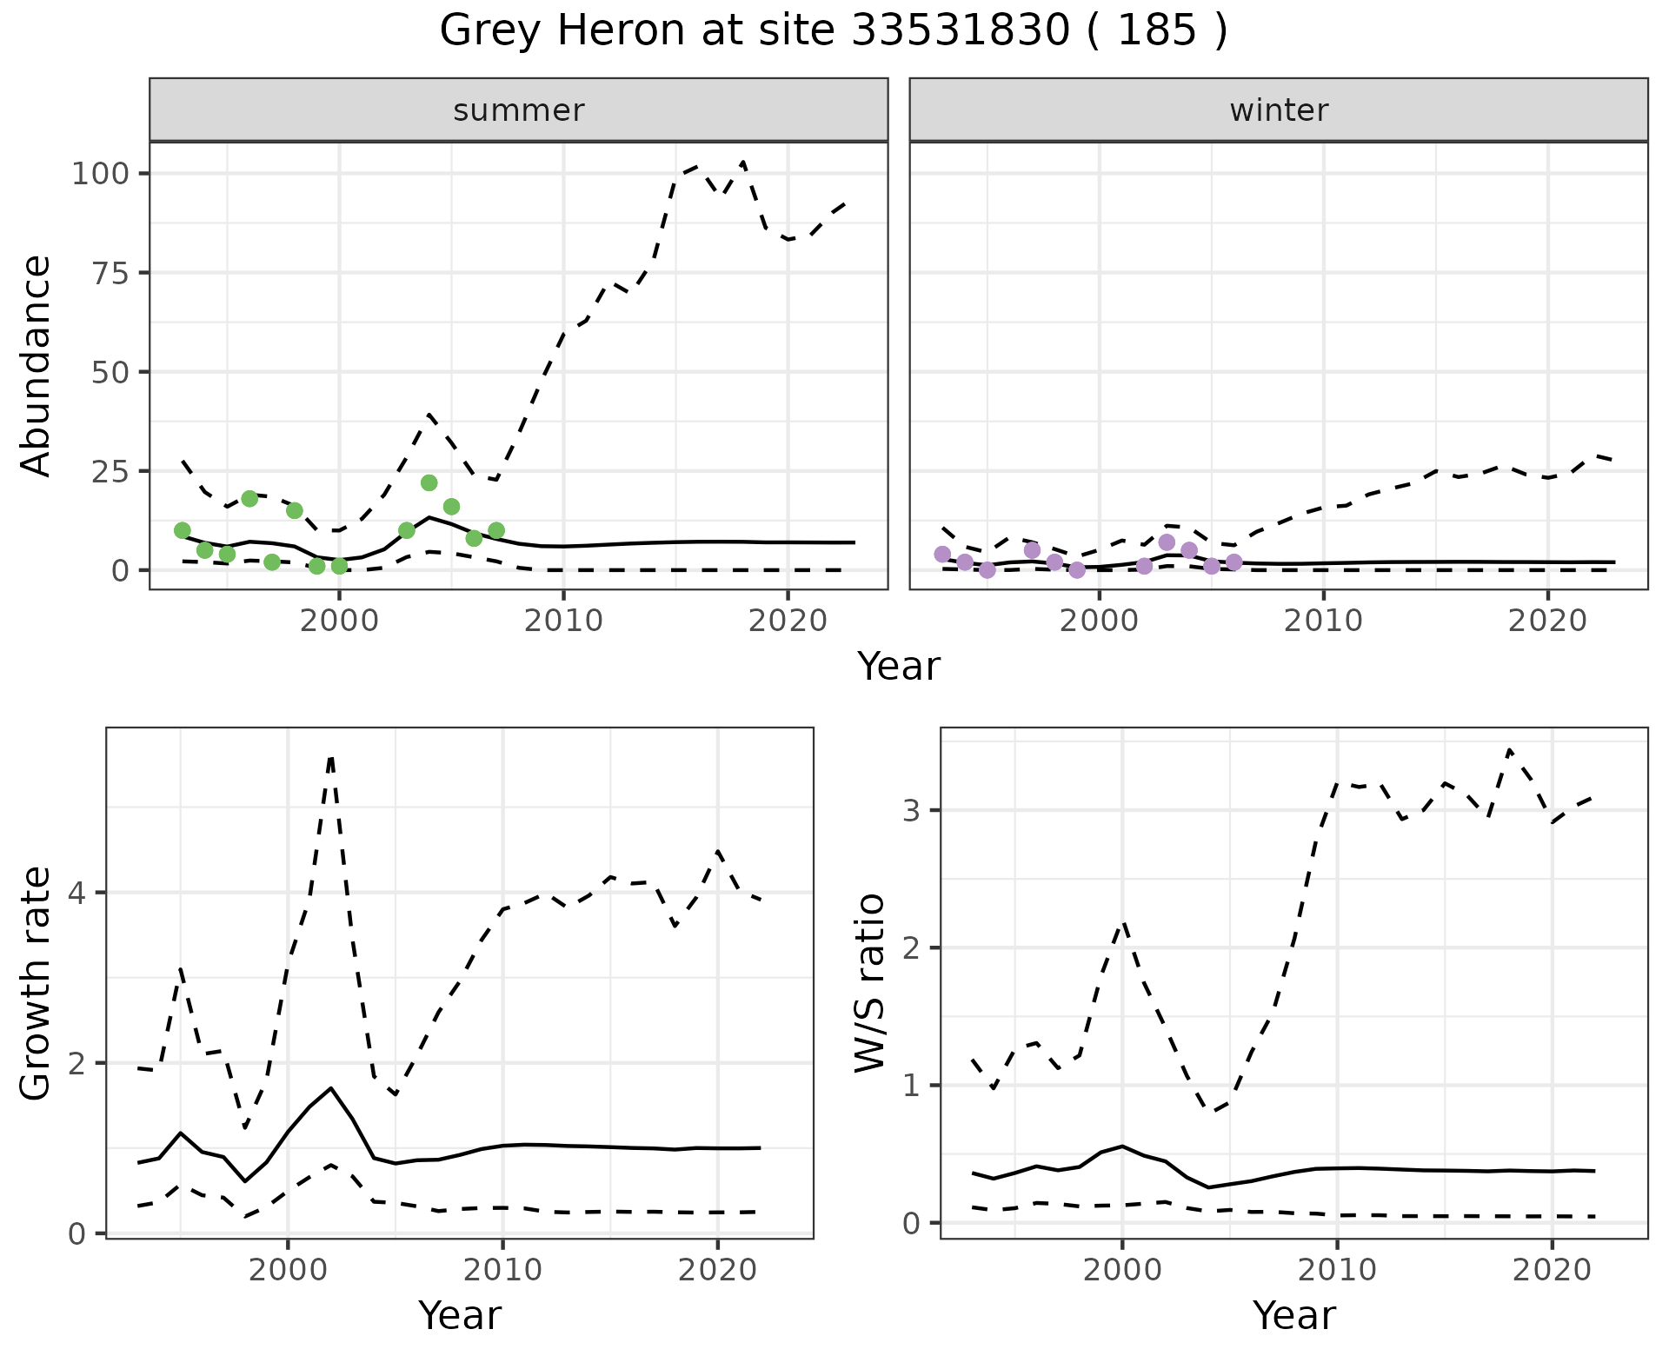Viewport: 1669px width, 1356px height.
Task: Click the "Abundance" y-axis label
Action: click(37, 365)
